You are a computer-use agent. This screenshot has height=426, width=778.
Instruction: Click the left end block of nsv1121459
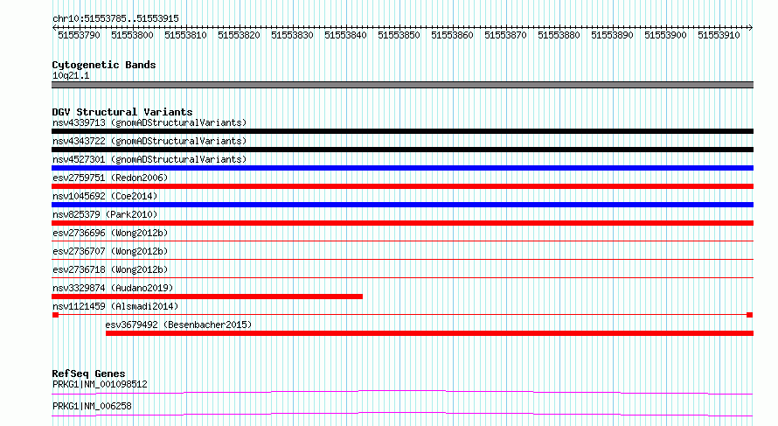[55, 315]
